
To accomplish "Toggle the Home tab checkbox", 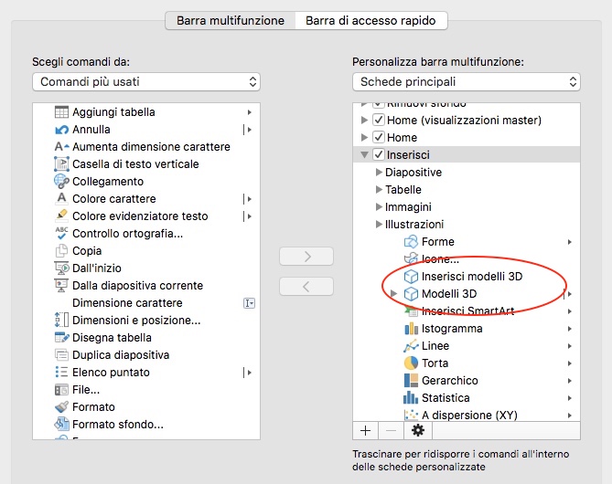I will coord(378,137).
